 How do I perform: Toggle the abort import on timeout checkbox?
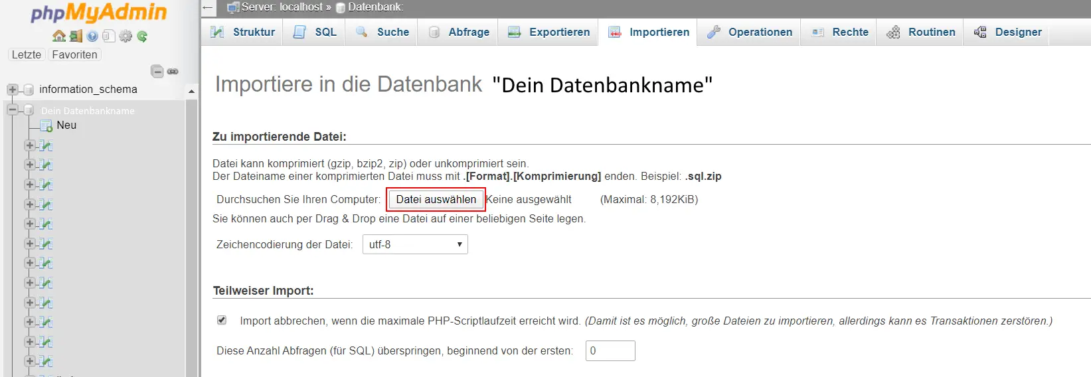222,320
